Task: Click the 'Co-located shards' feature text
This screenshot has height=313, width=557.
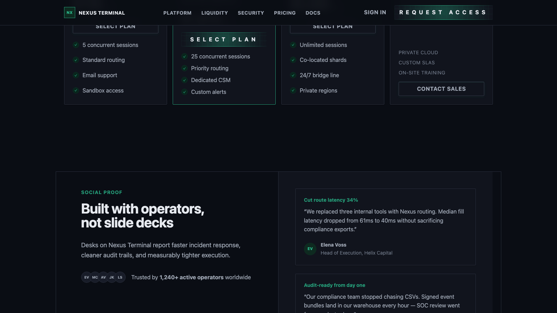Action: [323, 60]
